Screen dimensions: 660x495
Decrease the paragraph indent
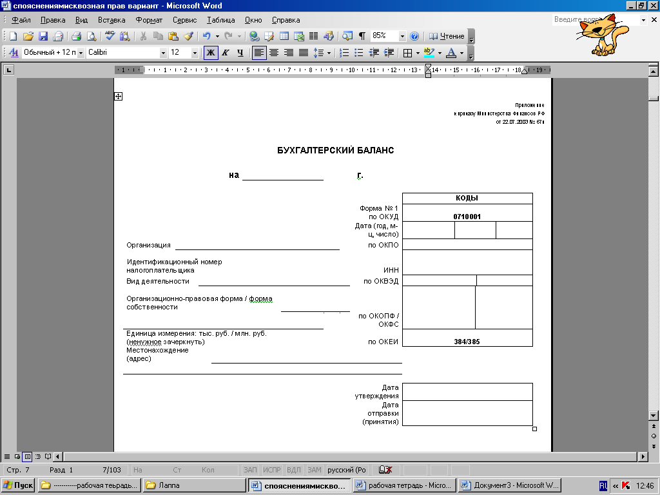coord(374,53)
